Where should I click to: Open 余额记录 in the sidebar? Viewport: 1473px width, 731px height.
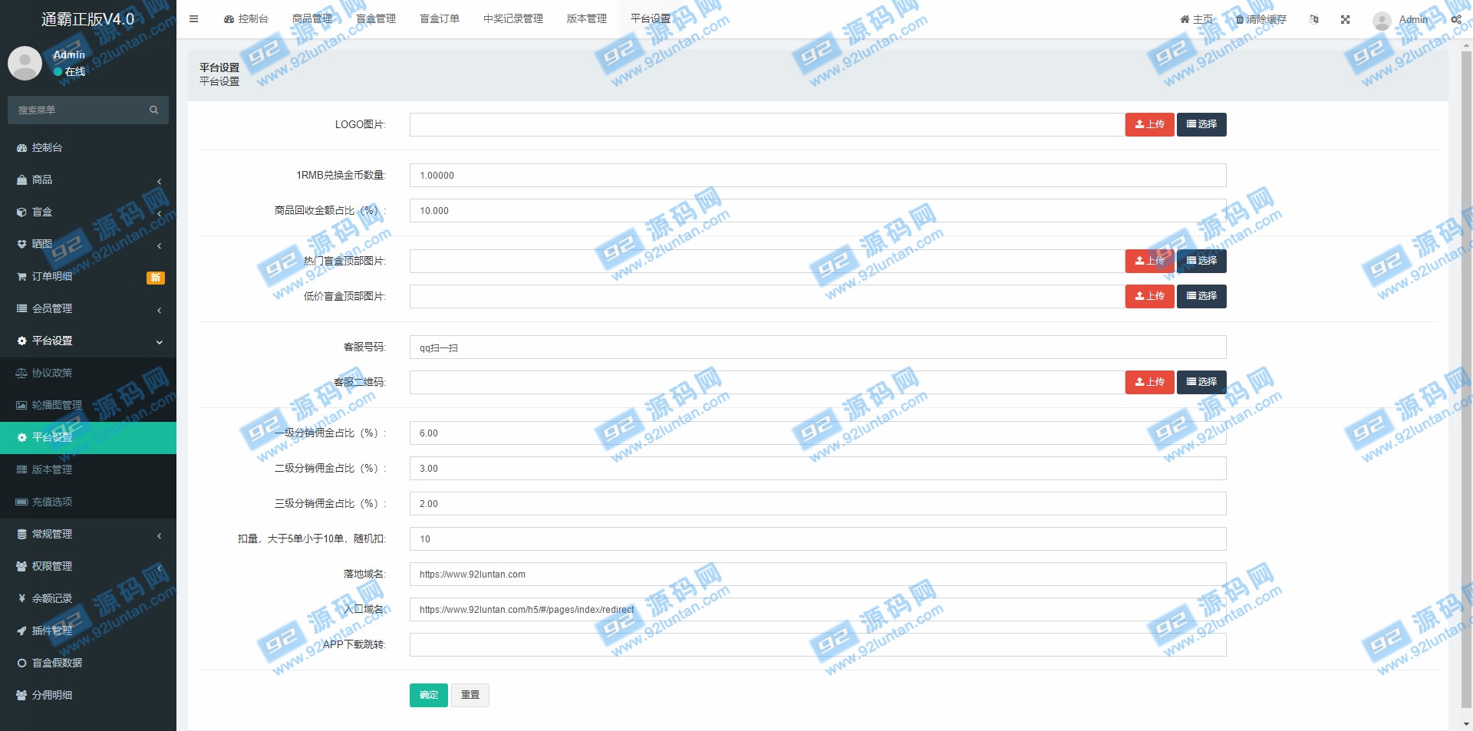88,598
